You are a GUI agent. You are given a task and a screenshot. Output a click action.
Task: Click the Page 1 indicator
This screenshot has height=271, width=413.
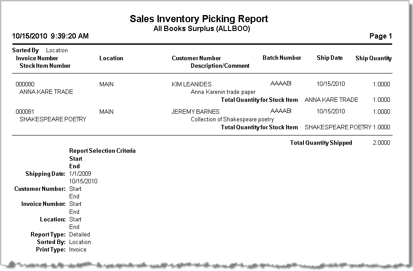pos(381,36)
